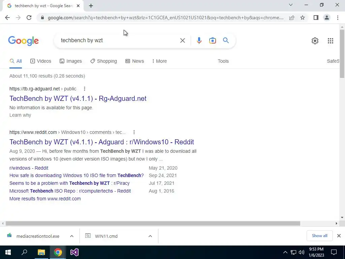Click the address bar URL
Viewport: 345px width, 259px height.
(x=165, y=18)
